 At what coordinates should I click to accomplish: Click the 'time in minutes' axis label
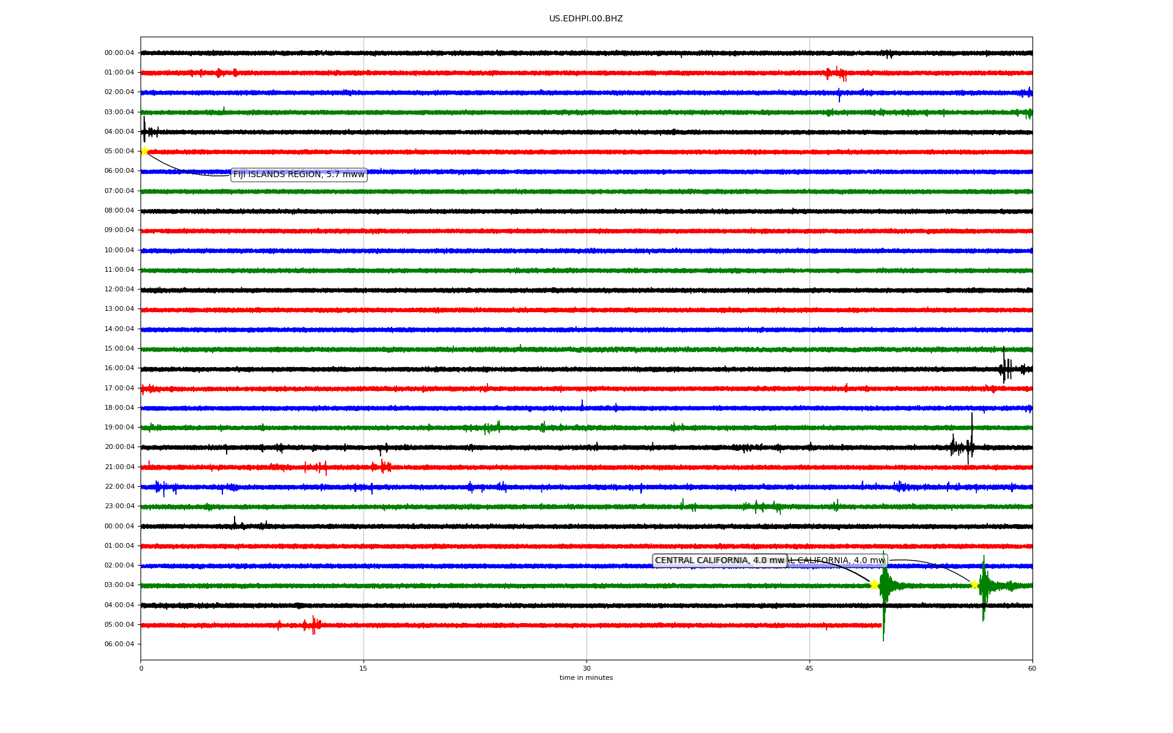(x=586, y=678)
